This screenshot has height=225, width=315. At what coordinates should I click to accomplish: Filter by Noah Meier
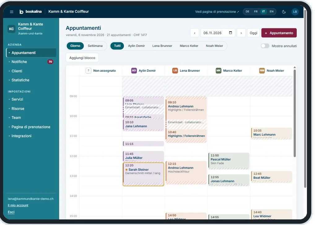(214, 46)
